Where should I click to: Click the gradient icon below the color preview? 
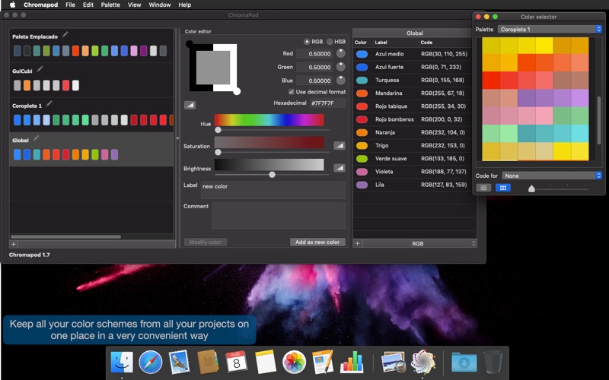tap(190, 105)
